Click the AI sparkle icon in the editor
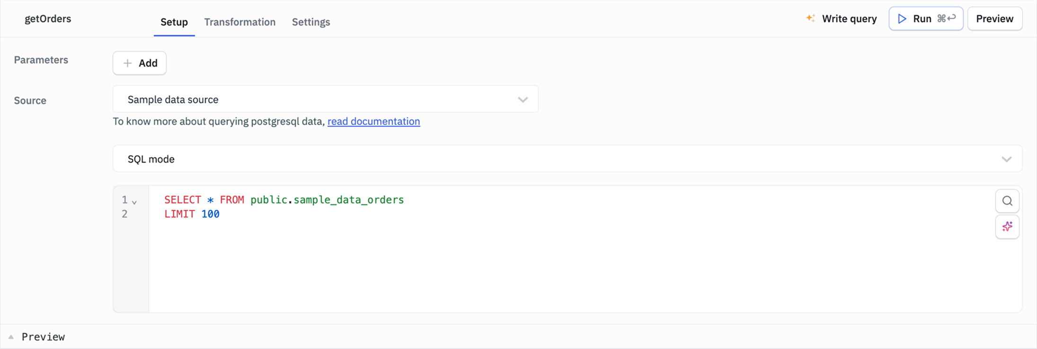The height and width of the screenshot is (349, 1037). coord(1007,227)
